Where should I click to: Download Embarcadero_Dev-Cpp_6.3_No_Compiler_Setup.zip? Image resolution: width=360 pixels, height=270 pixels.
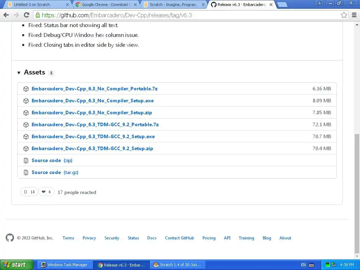pyautogui.click(x=92, y=113)
